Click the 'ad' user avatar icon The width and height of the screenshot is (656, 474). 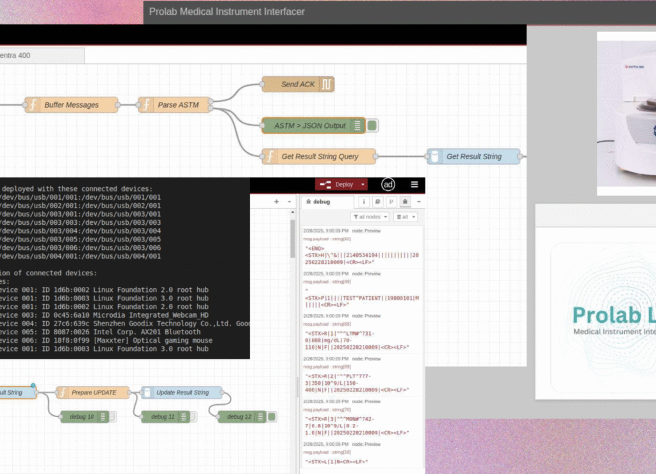[x=388, y=184]
